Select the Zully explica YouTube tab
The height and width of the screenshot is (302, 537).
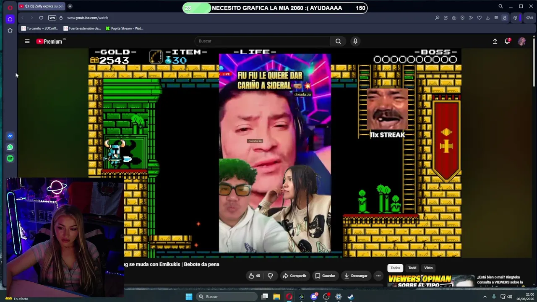click(x=42, y=6)
